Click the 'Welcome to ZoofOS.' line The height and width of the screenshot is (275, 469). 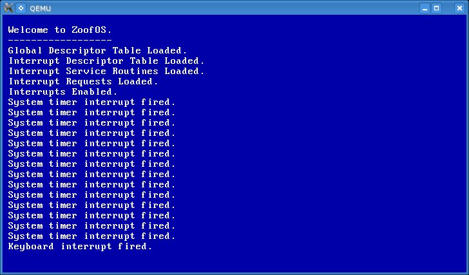click(60, 30)
